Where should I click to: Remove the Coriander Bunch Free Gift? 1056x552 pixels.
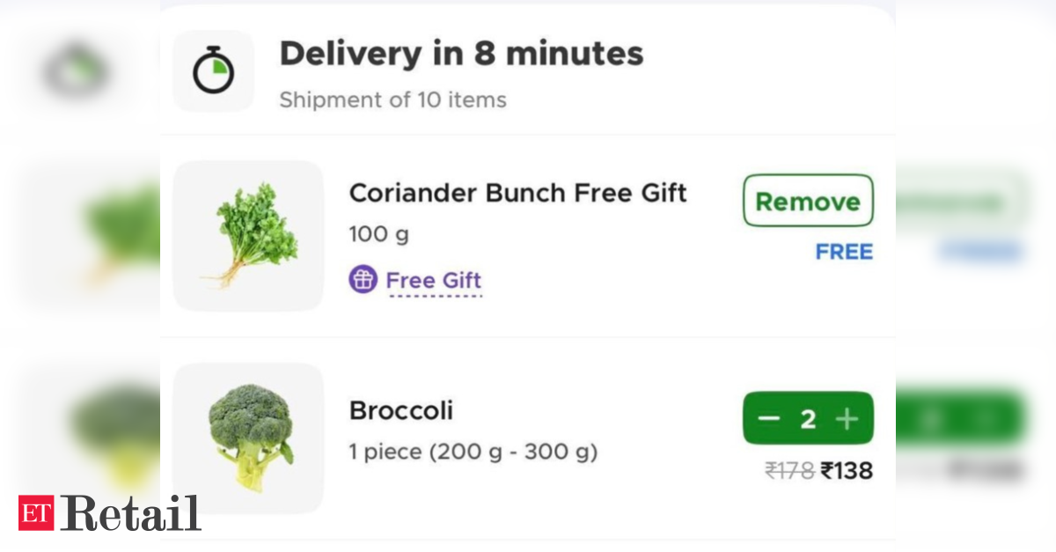tap(808, 201)
